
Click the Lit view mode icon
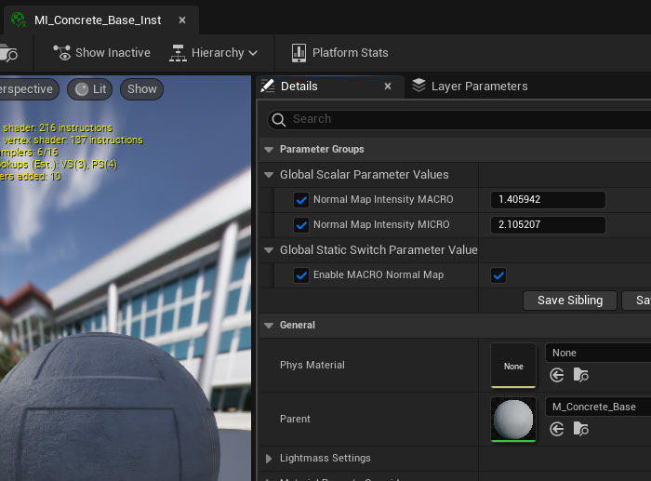pyautogui.click(x=82, y=89)
